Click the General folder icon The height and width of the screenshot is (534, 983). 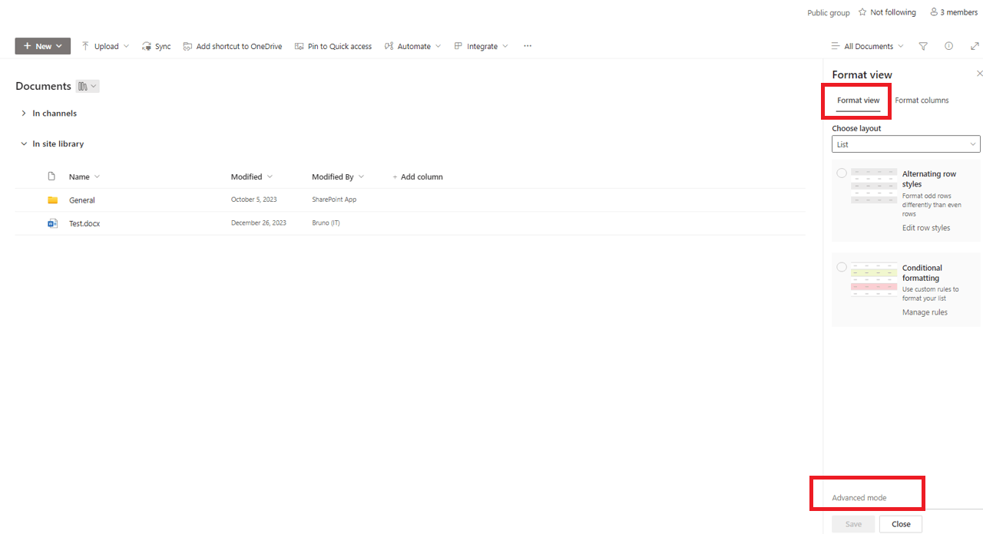(x=52, y=200)
